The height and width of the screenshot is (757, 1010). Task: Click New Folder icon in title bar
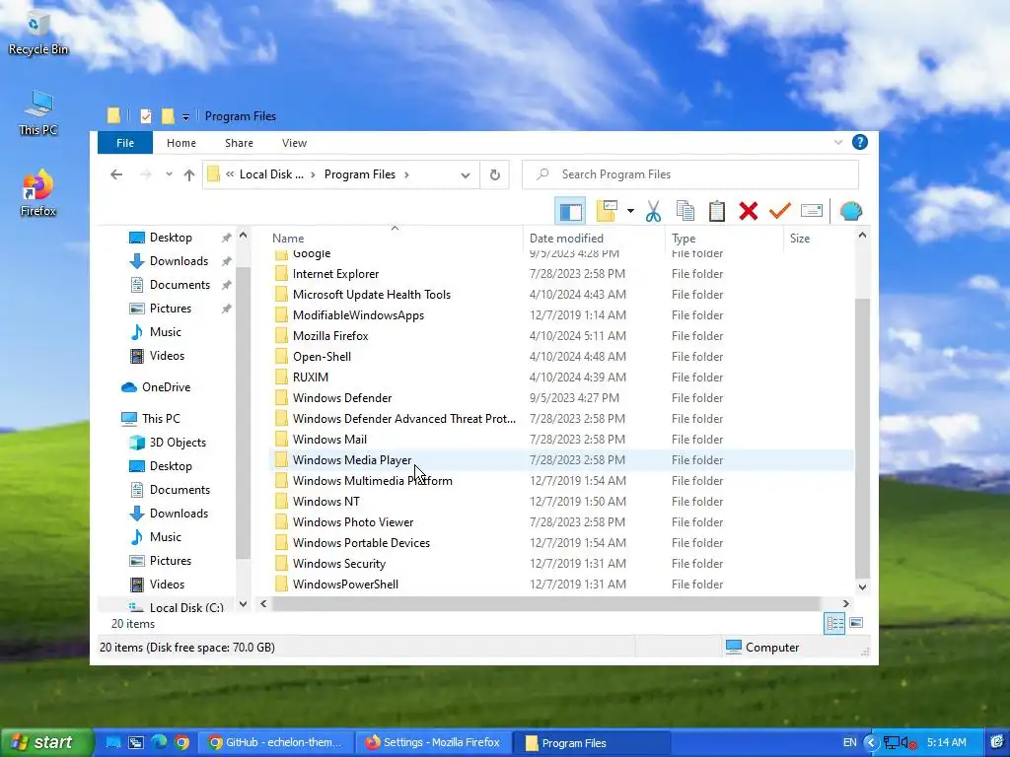pos(168,116)
